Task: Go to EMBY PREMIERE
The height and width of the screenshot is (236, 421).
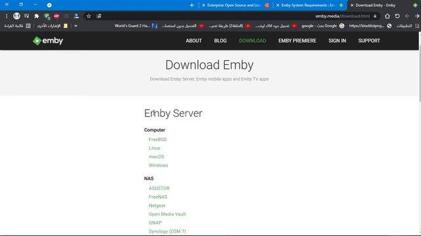Action: (x=297, y=41)
